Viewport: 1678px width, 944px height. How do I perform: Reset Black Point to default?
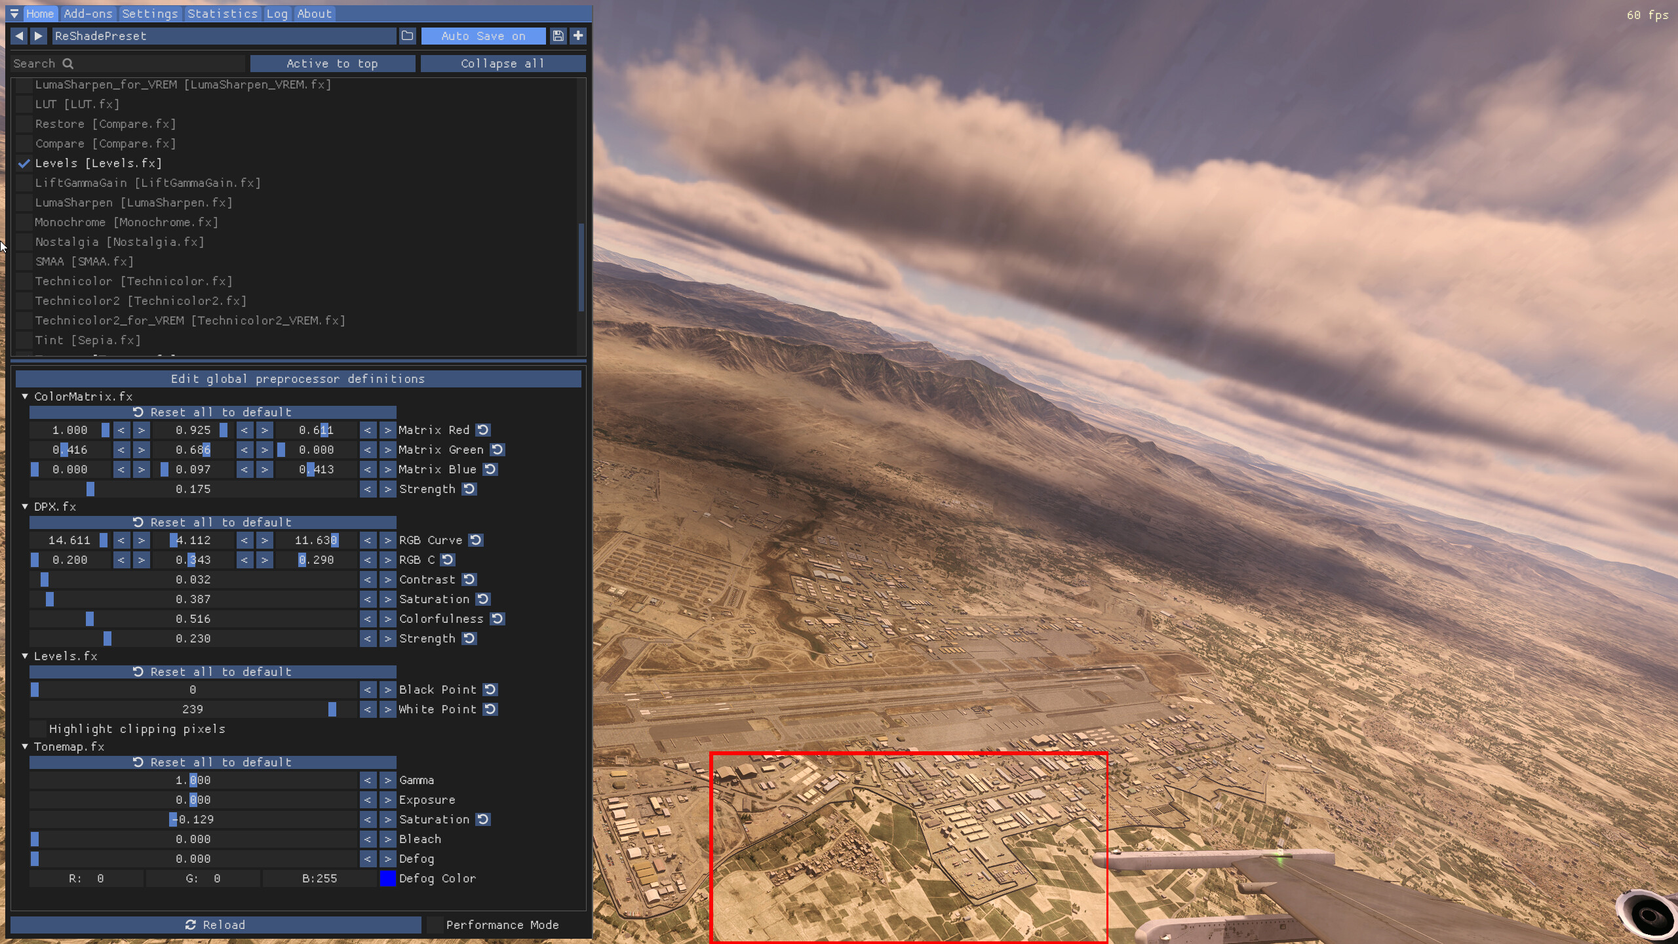click(490, 690)
